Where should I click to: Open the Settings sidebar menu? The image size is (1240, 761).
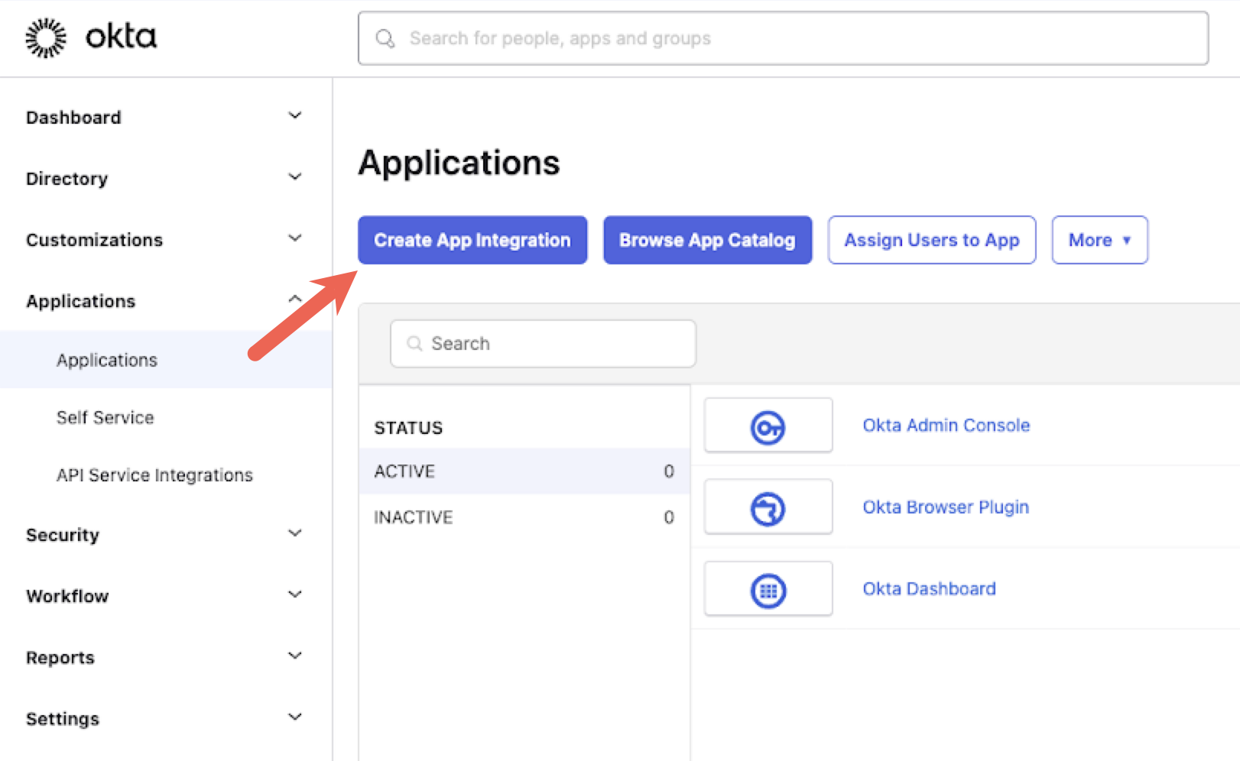pos(63,719)
